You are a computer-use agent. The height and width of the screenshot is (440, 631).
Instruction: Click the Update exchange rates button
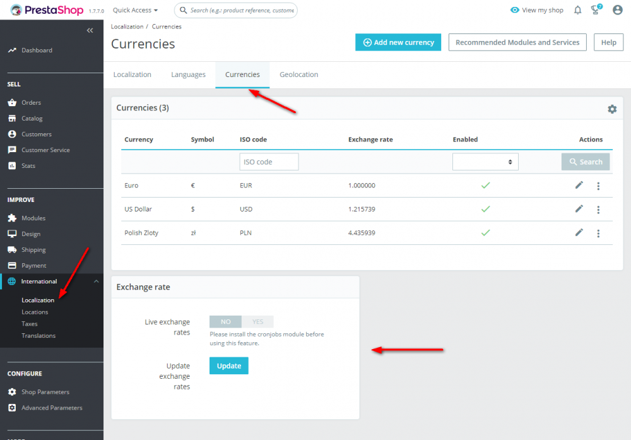click(x=229, y=366)
